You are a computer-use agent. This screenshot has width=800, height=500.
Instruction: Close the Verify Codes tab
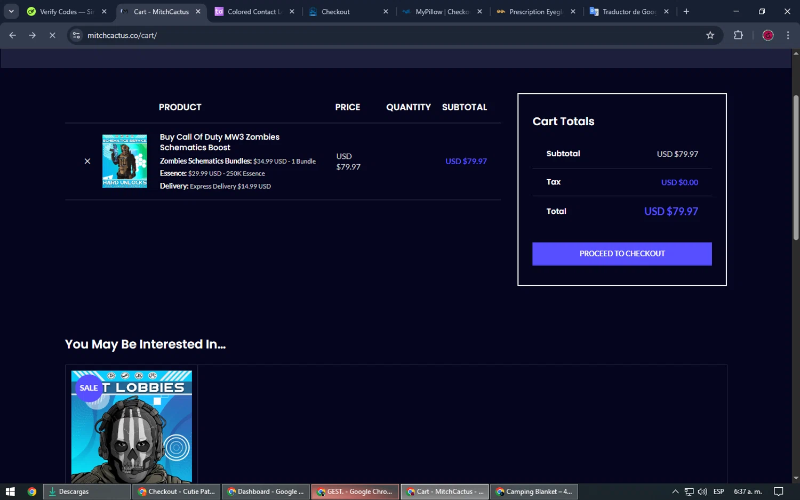pyautogui.click(x=104, y=12)
